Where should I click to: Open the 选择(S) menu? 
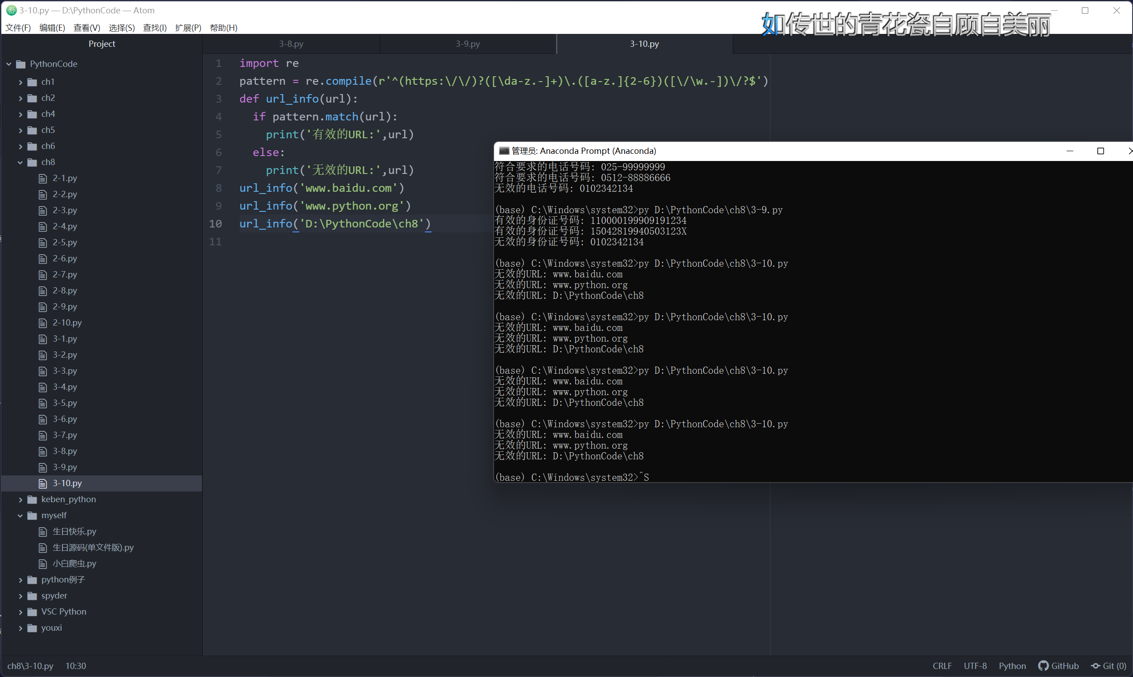(122, 28)
